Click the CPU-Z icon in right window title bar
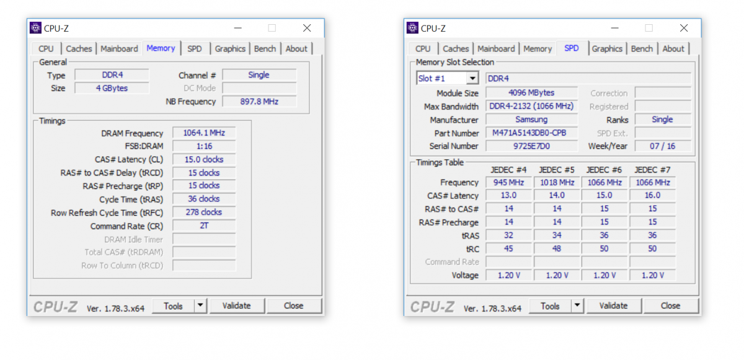The height and width of the screenshot is (360, 744). coord(412,28)
